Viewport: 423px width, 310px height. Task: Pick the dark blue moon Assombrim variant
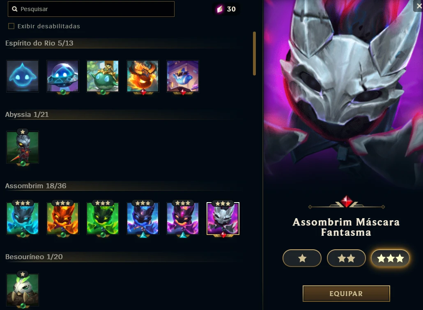[143, 219]
